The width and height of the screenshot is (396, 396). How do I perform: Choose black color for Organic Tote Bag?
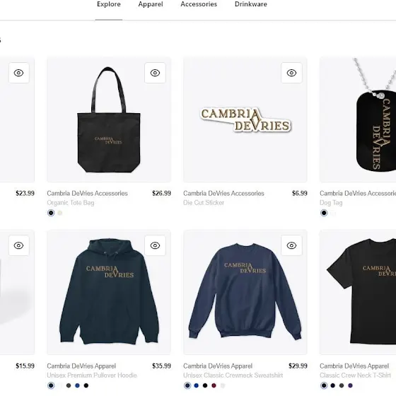tap(51, 213)
